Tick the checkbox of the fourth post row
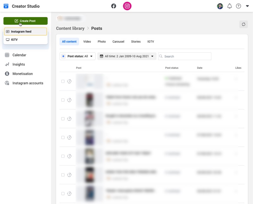 pos(63,137)
